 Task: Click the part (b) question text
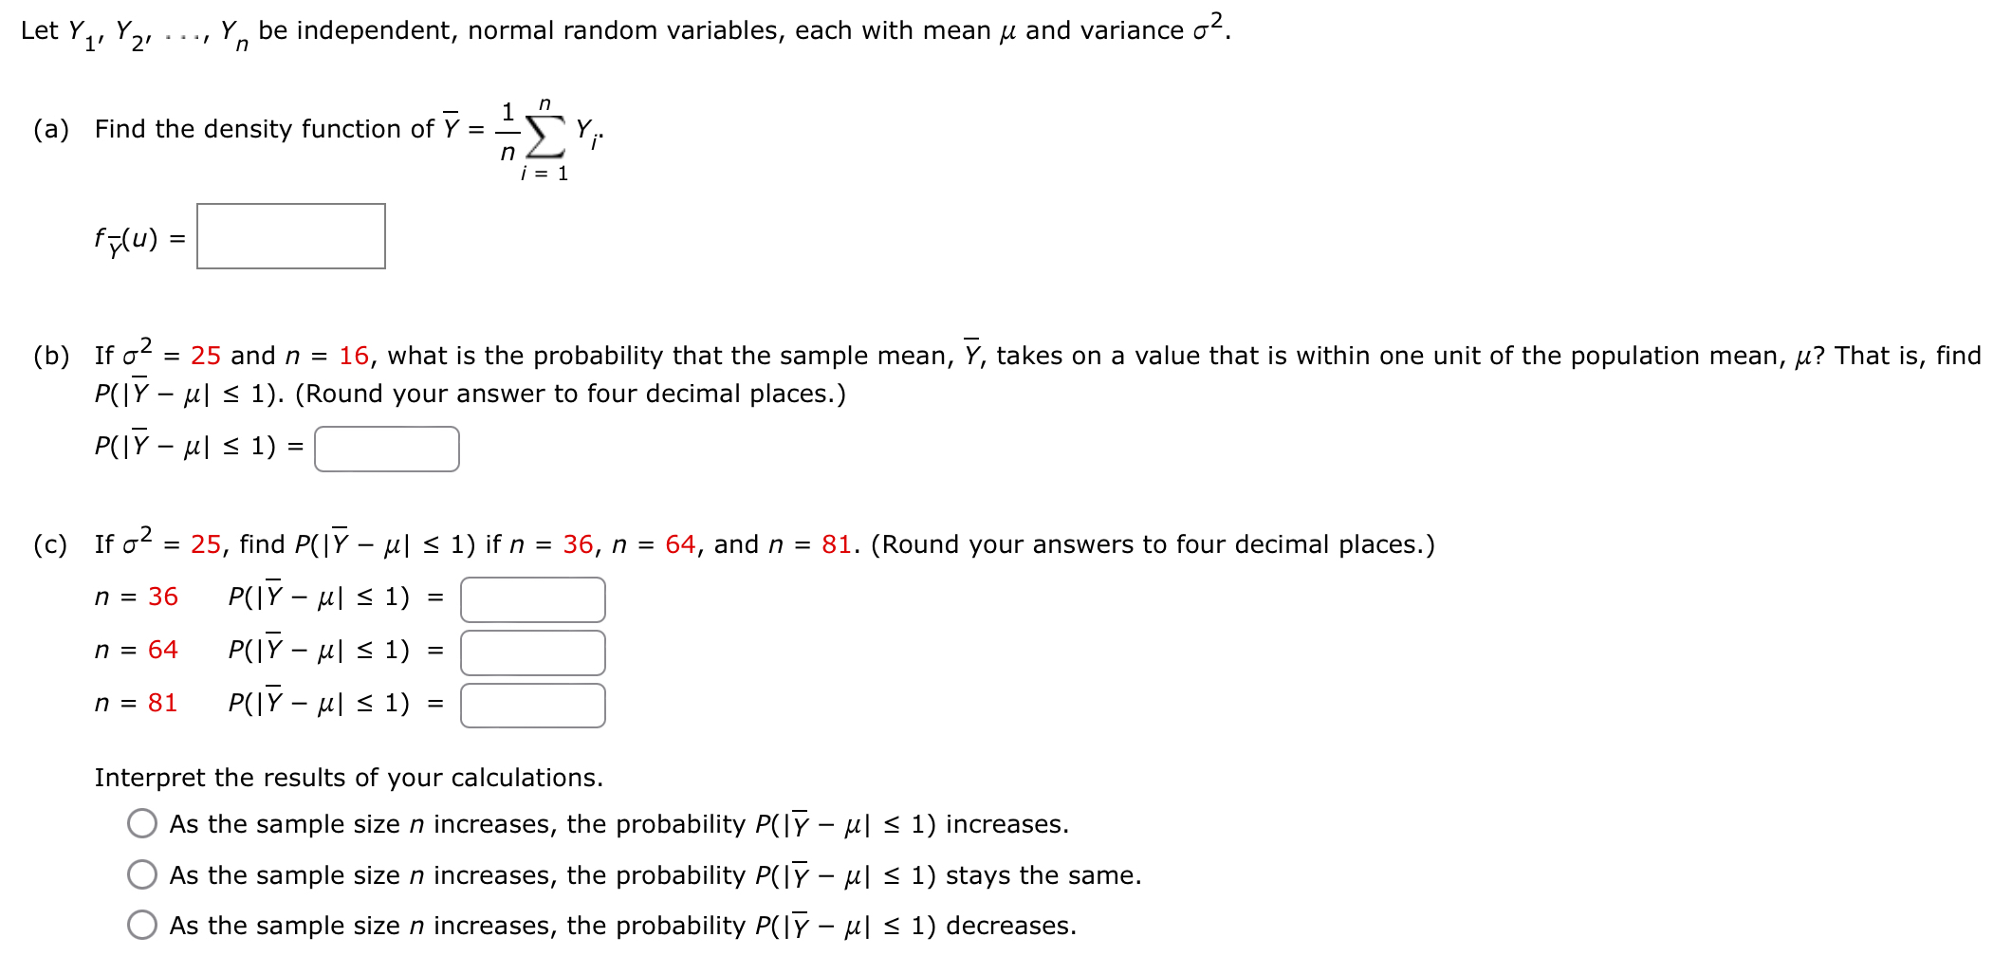coord(664,354)
